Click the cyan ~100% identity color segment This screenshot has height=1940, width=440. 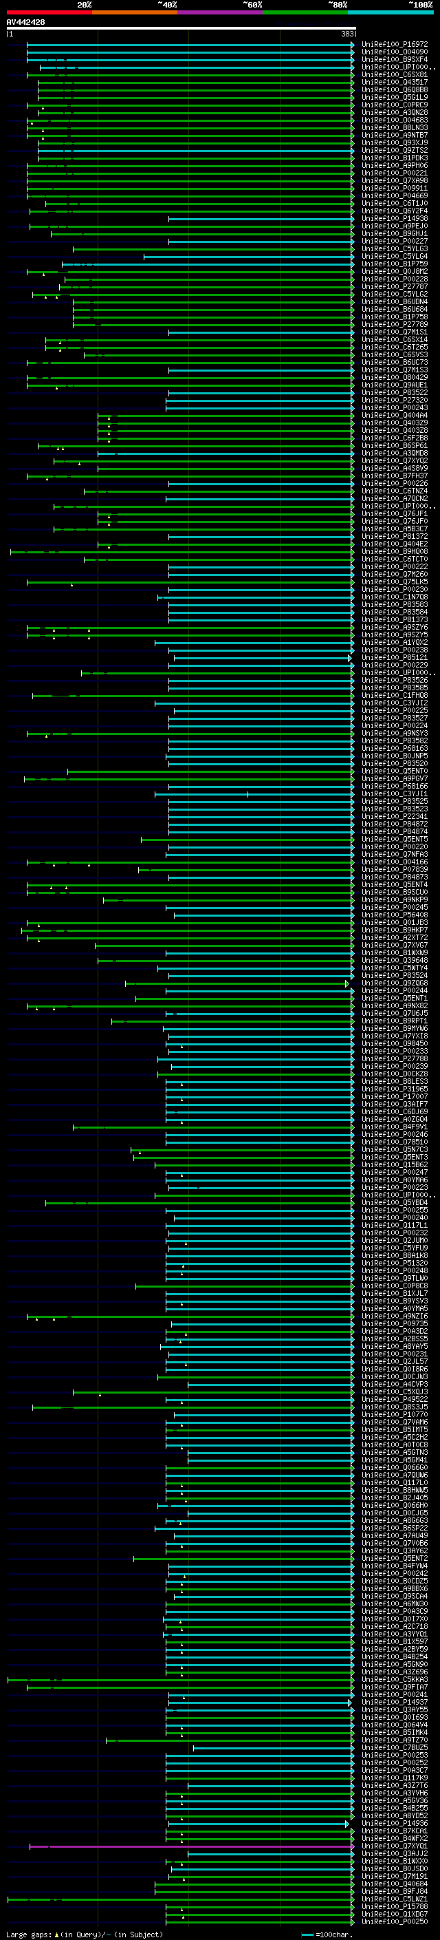[x=390, y=12]
